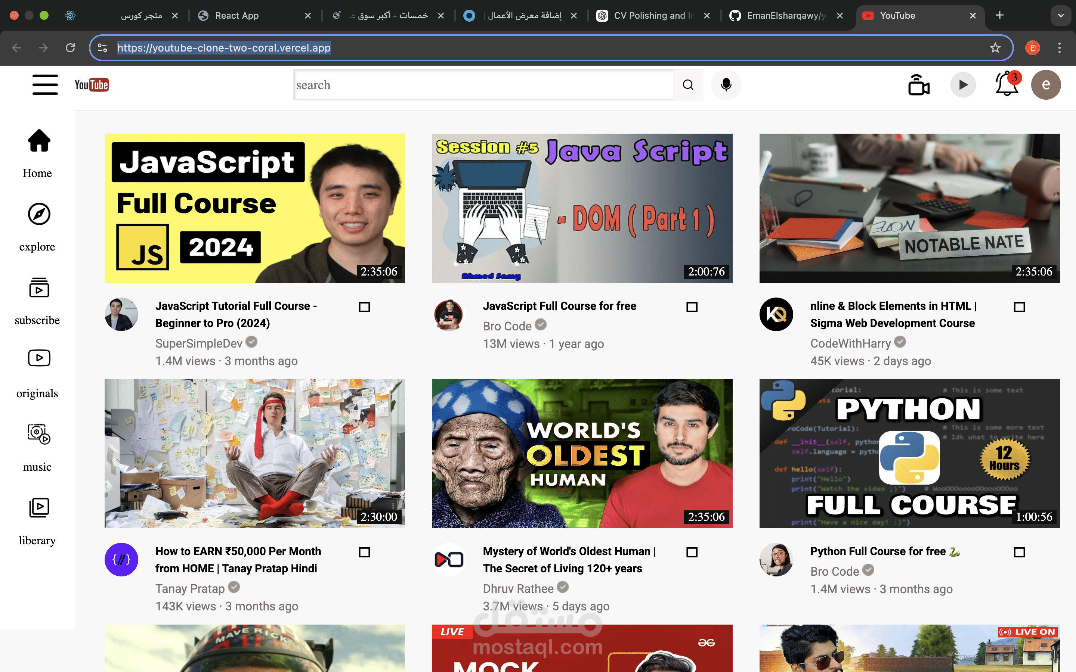The width and height of the screenshot is (1076, 672).
Task: Click '13M views · 1 year ago' text
Action: [x=543, y=343]
